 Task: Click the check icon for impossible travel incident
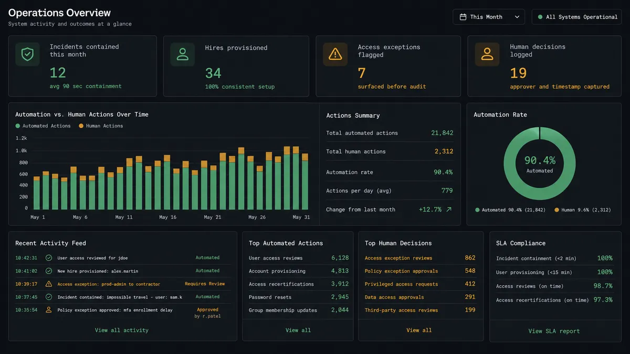tap(49, 297)
